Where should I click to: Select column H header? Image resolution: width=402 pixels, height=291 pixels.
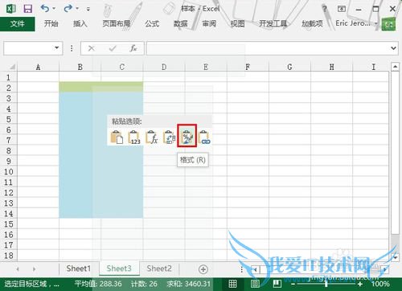332,67
